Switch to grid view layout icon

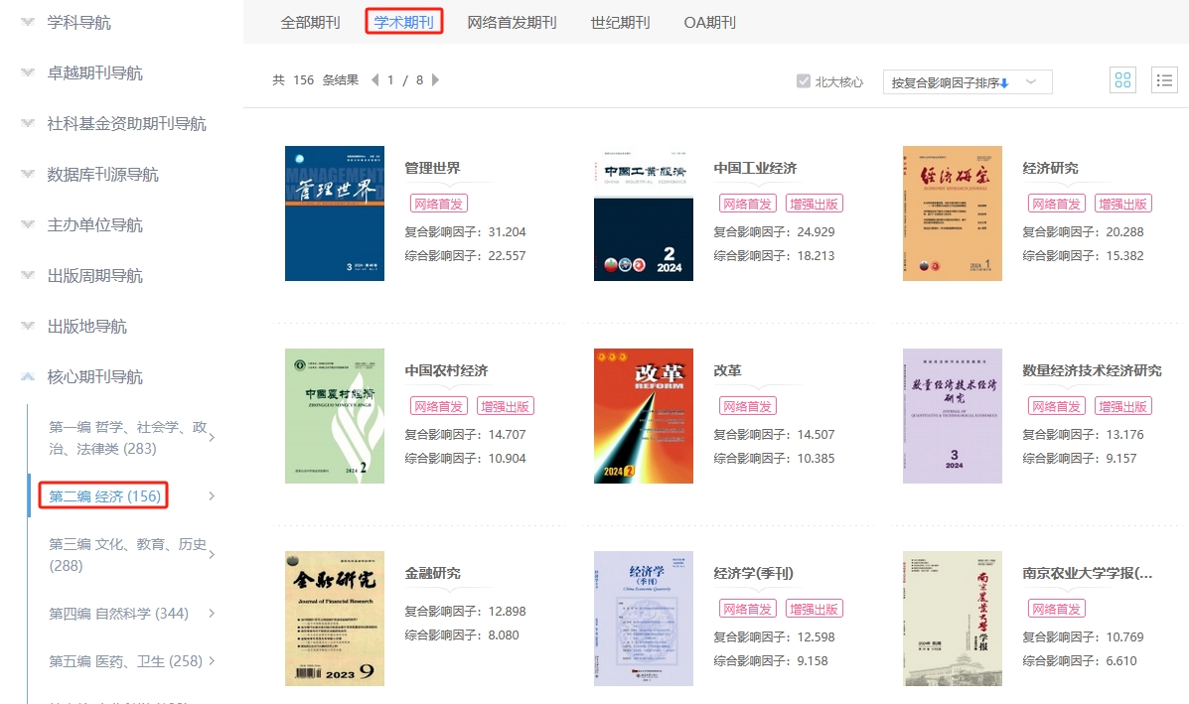pos(1122,80)
